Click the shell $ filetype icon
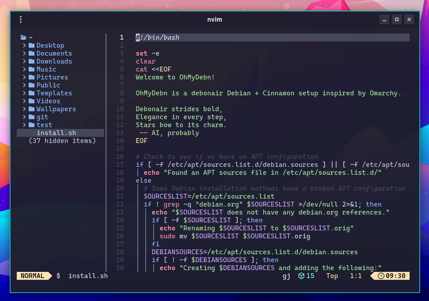This screenshot has width=429, height=301. (x=58, y=276)
